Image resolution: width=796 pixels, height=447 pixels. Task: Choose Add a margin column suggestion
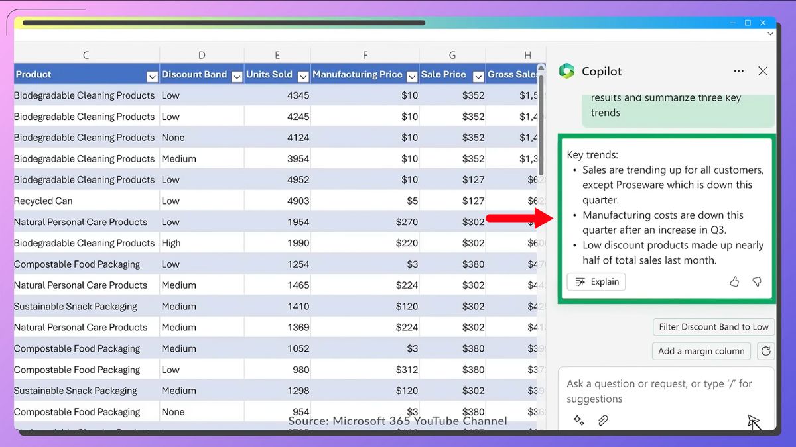click(701, 351)
